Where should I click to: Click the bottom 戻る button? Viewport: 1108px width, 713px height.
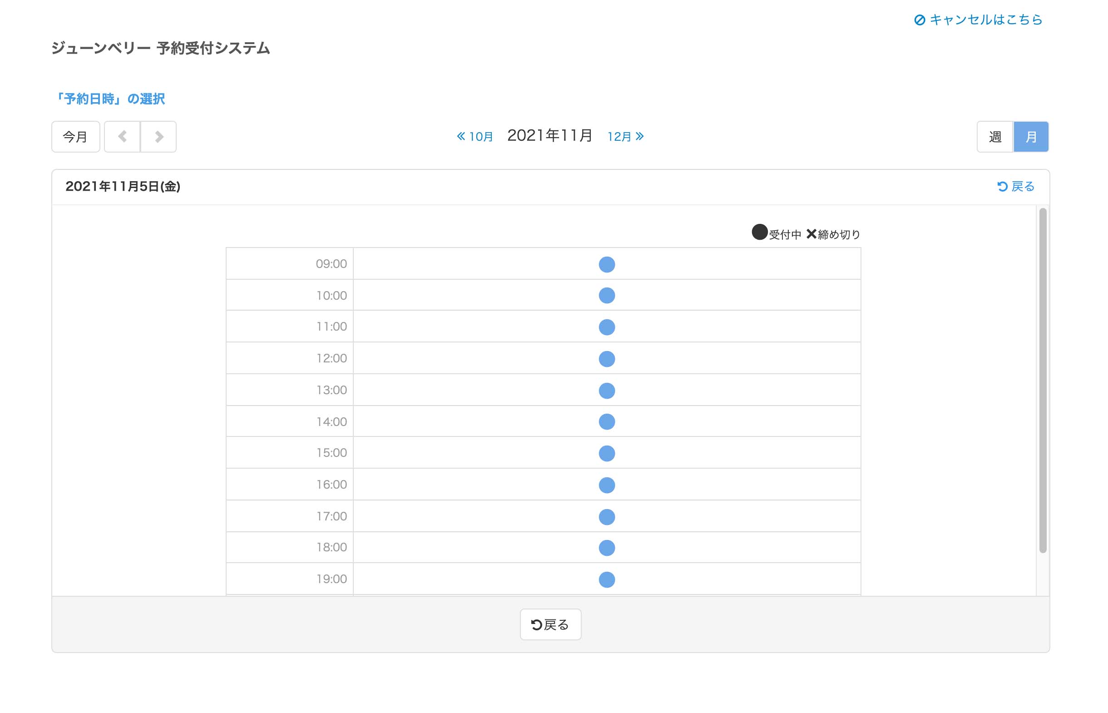click(x=550, y=624)
